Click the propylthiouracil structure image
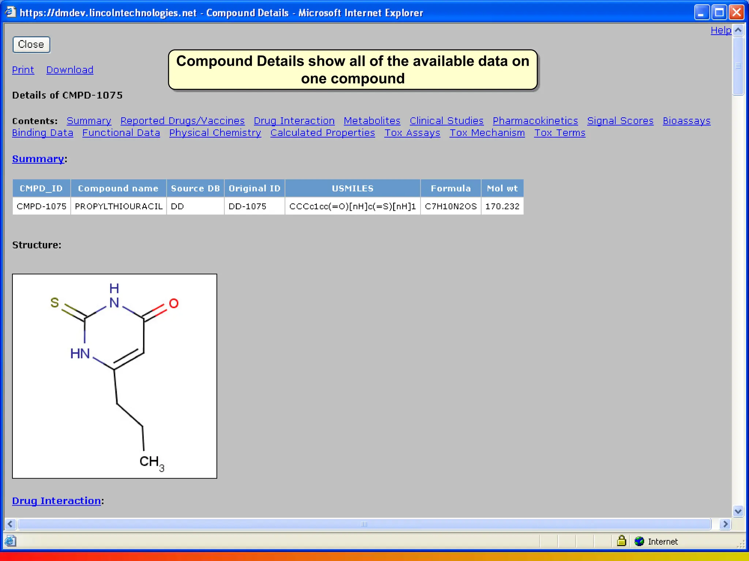749x561 pixels. 114,376
